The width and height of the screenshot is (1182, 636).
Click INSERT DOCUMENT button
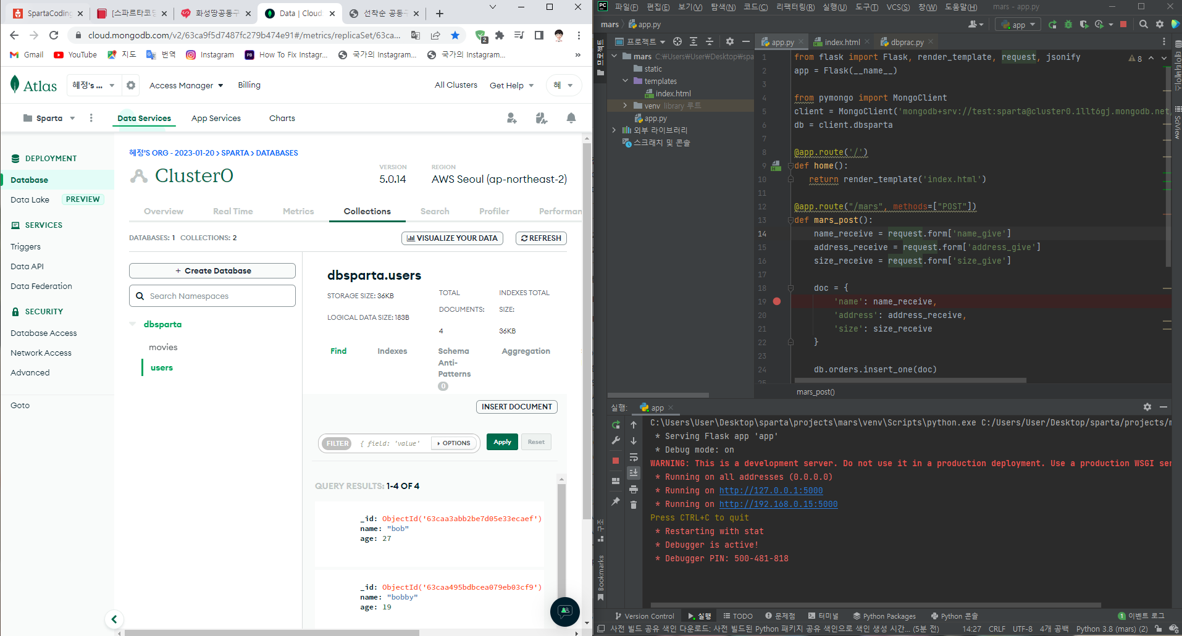(x=517, y=407)
